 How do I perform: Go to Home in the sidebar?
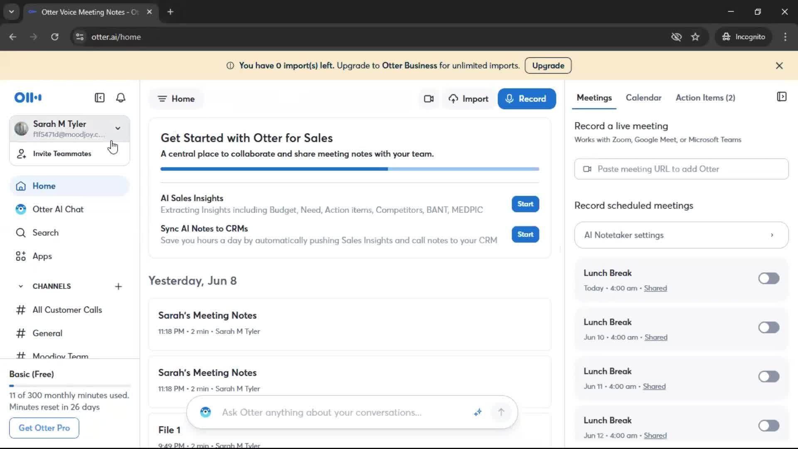coord(69,186)
